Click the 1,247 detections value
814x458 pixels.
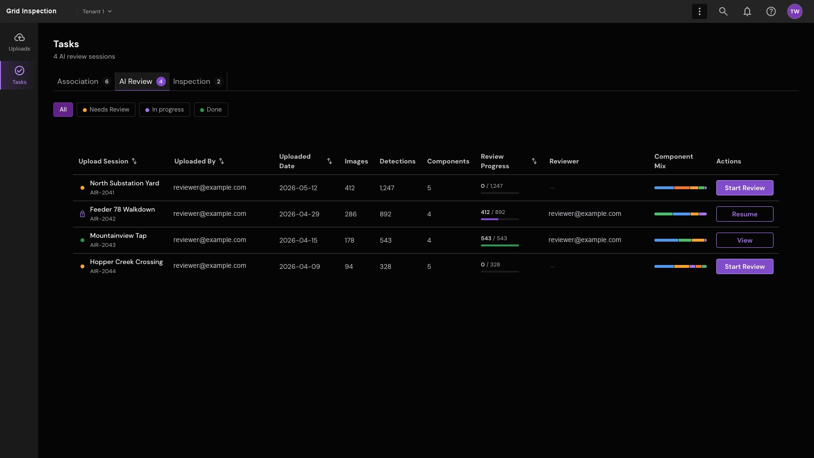pos(387,188)
